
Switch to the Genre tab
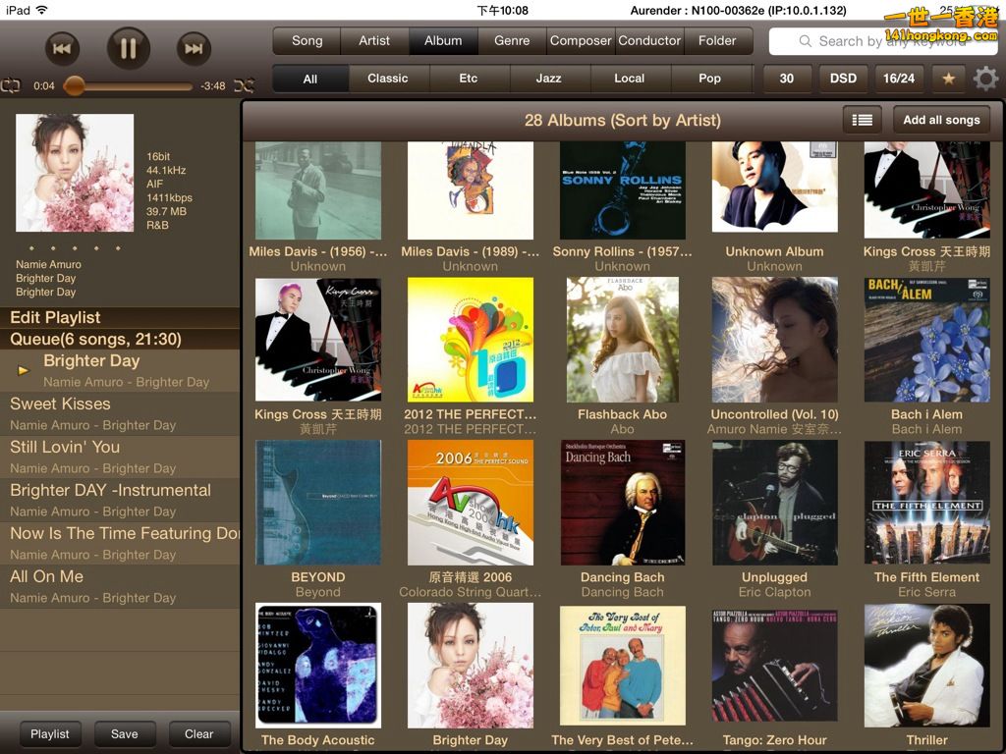coord(512,41)
